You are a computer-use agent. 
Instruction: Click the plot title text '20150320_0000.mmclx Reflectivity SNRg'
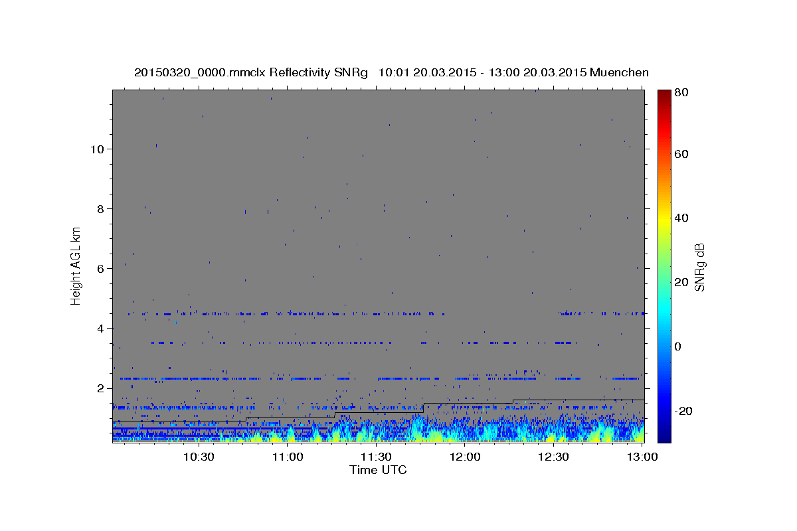(251, 72)
